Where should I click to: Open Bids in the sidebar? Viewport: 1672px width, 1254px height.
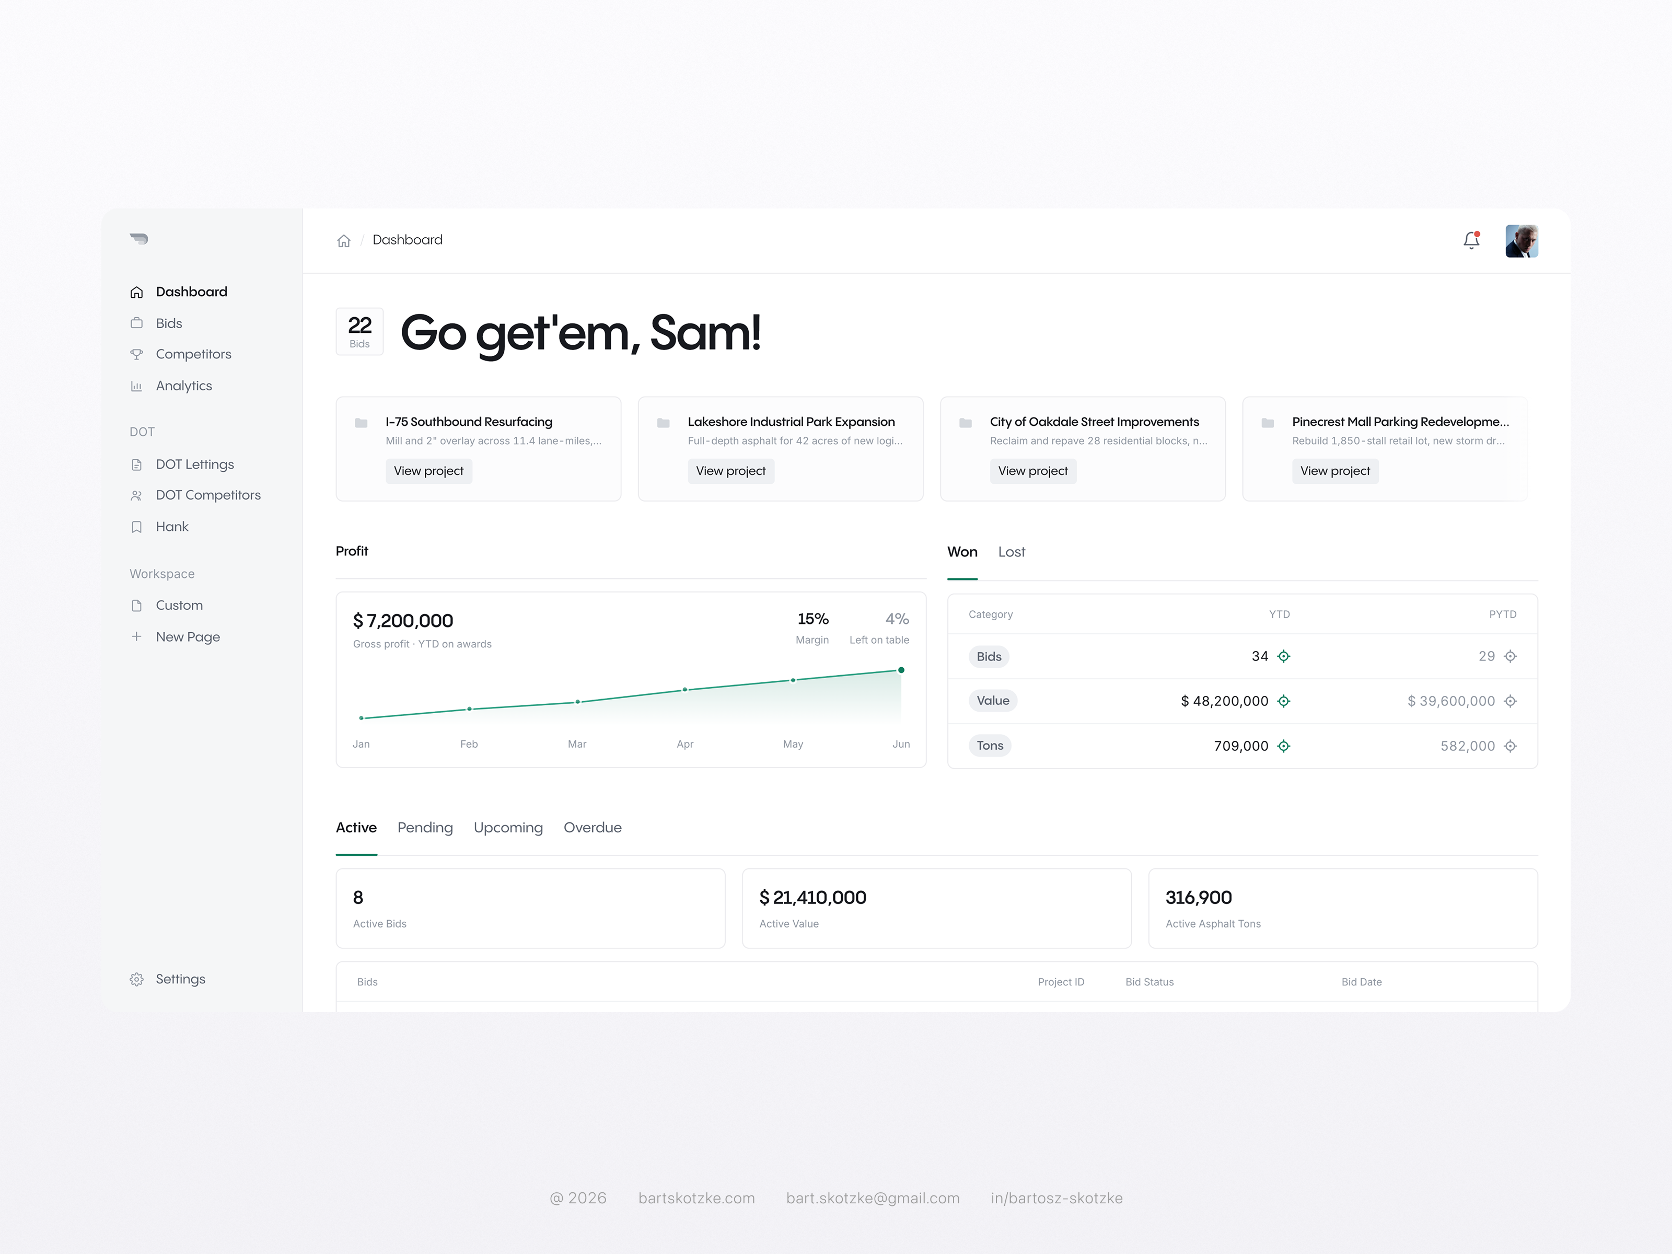[x=169, y=323]
